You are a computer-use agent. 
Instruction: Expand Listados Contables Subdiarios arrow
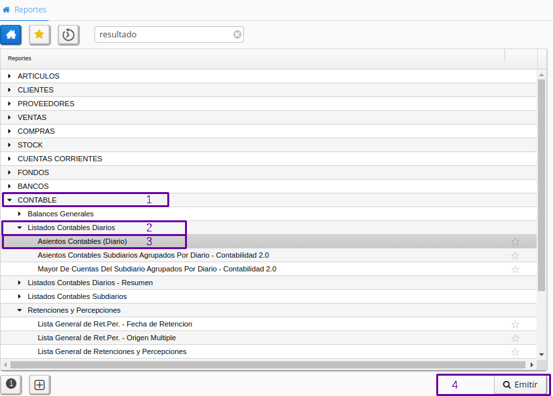[x=20, y=296]
